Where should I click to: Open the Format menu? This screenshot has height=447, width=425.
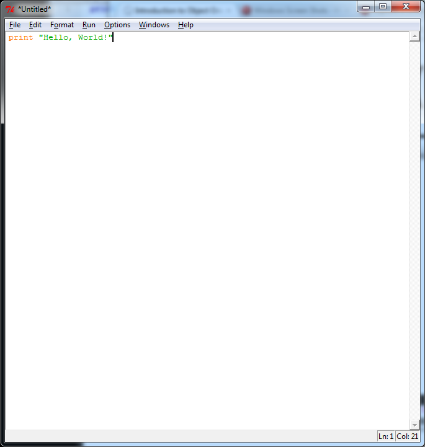pos(62,25)
